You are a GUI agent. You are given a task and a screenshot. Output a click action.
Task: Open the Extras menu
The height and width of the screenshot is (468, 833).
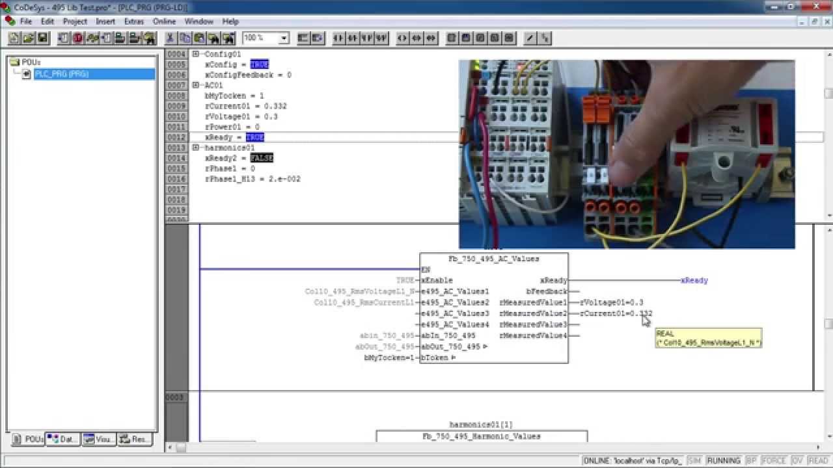133,21
